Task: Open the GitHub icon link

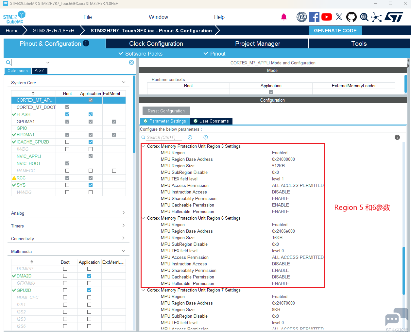Action: [x=351, y=17]
